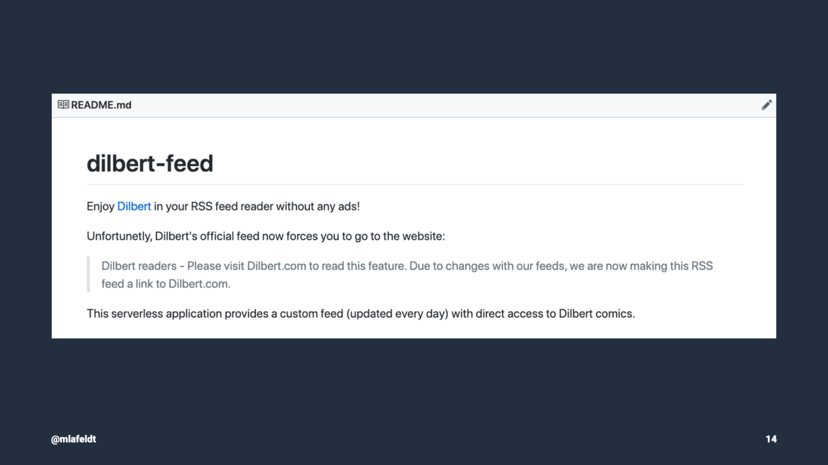Click the pencil edit icon for README
The image size is (828, 465).
tap(767, 105)
